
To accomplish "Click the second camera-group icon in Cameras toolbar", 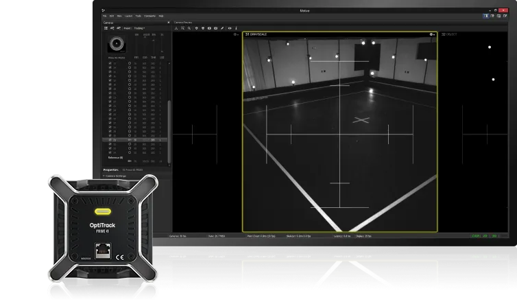I will (x=112, y=28).
